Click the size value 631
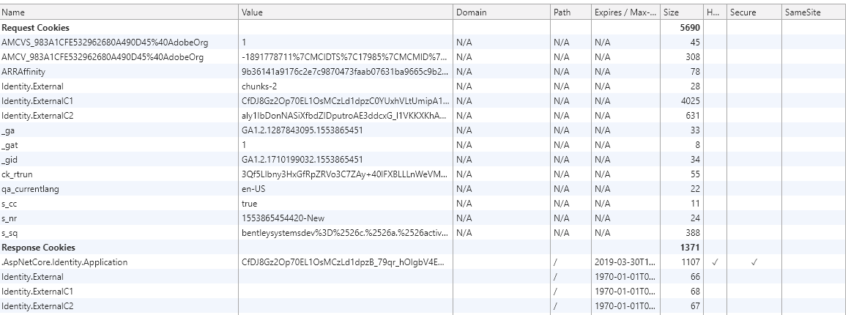 [693, 115]
